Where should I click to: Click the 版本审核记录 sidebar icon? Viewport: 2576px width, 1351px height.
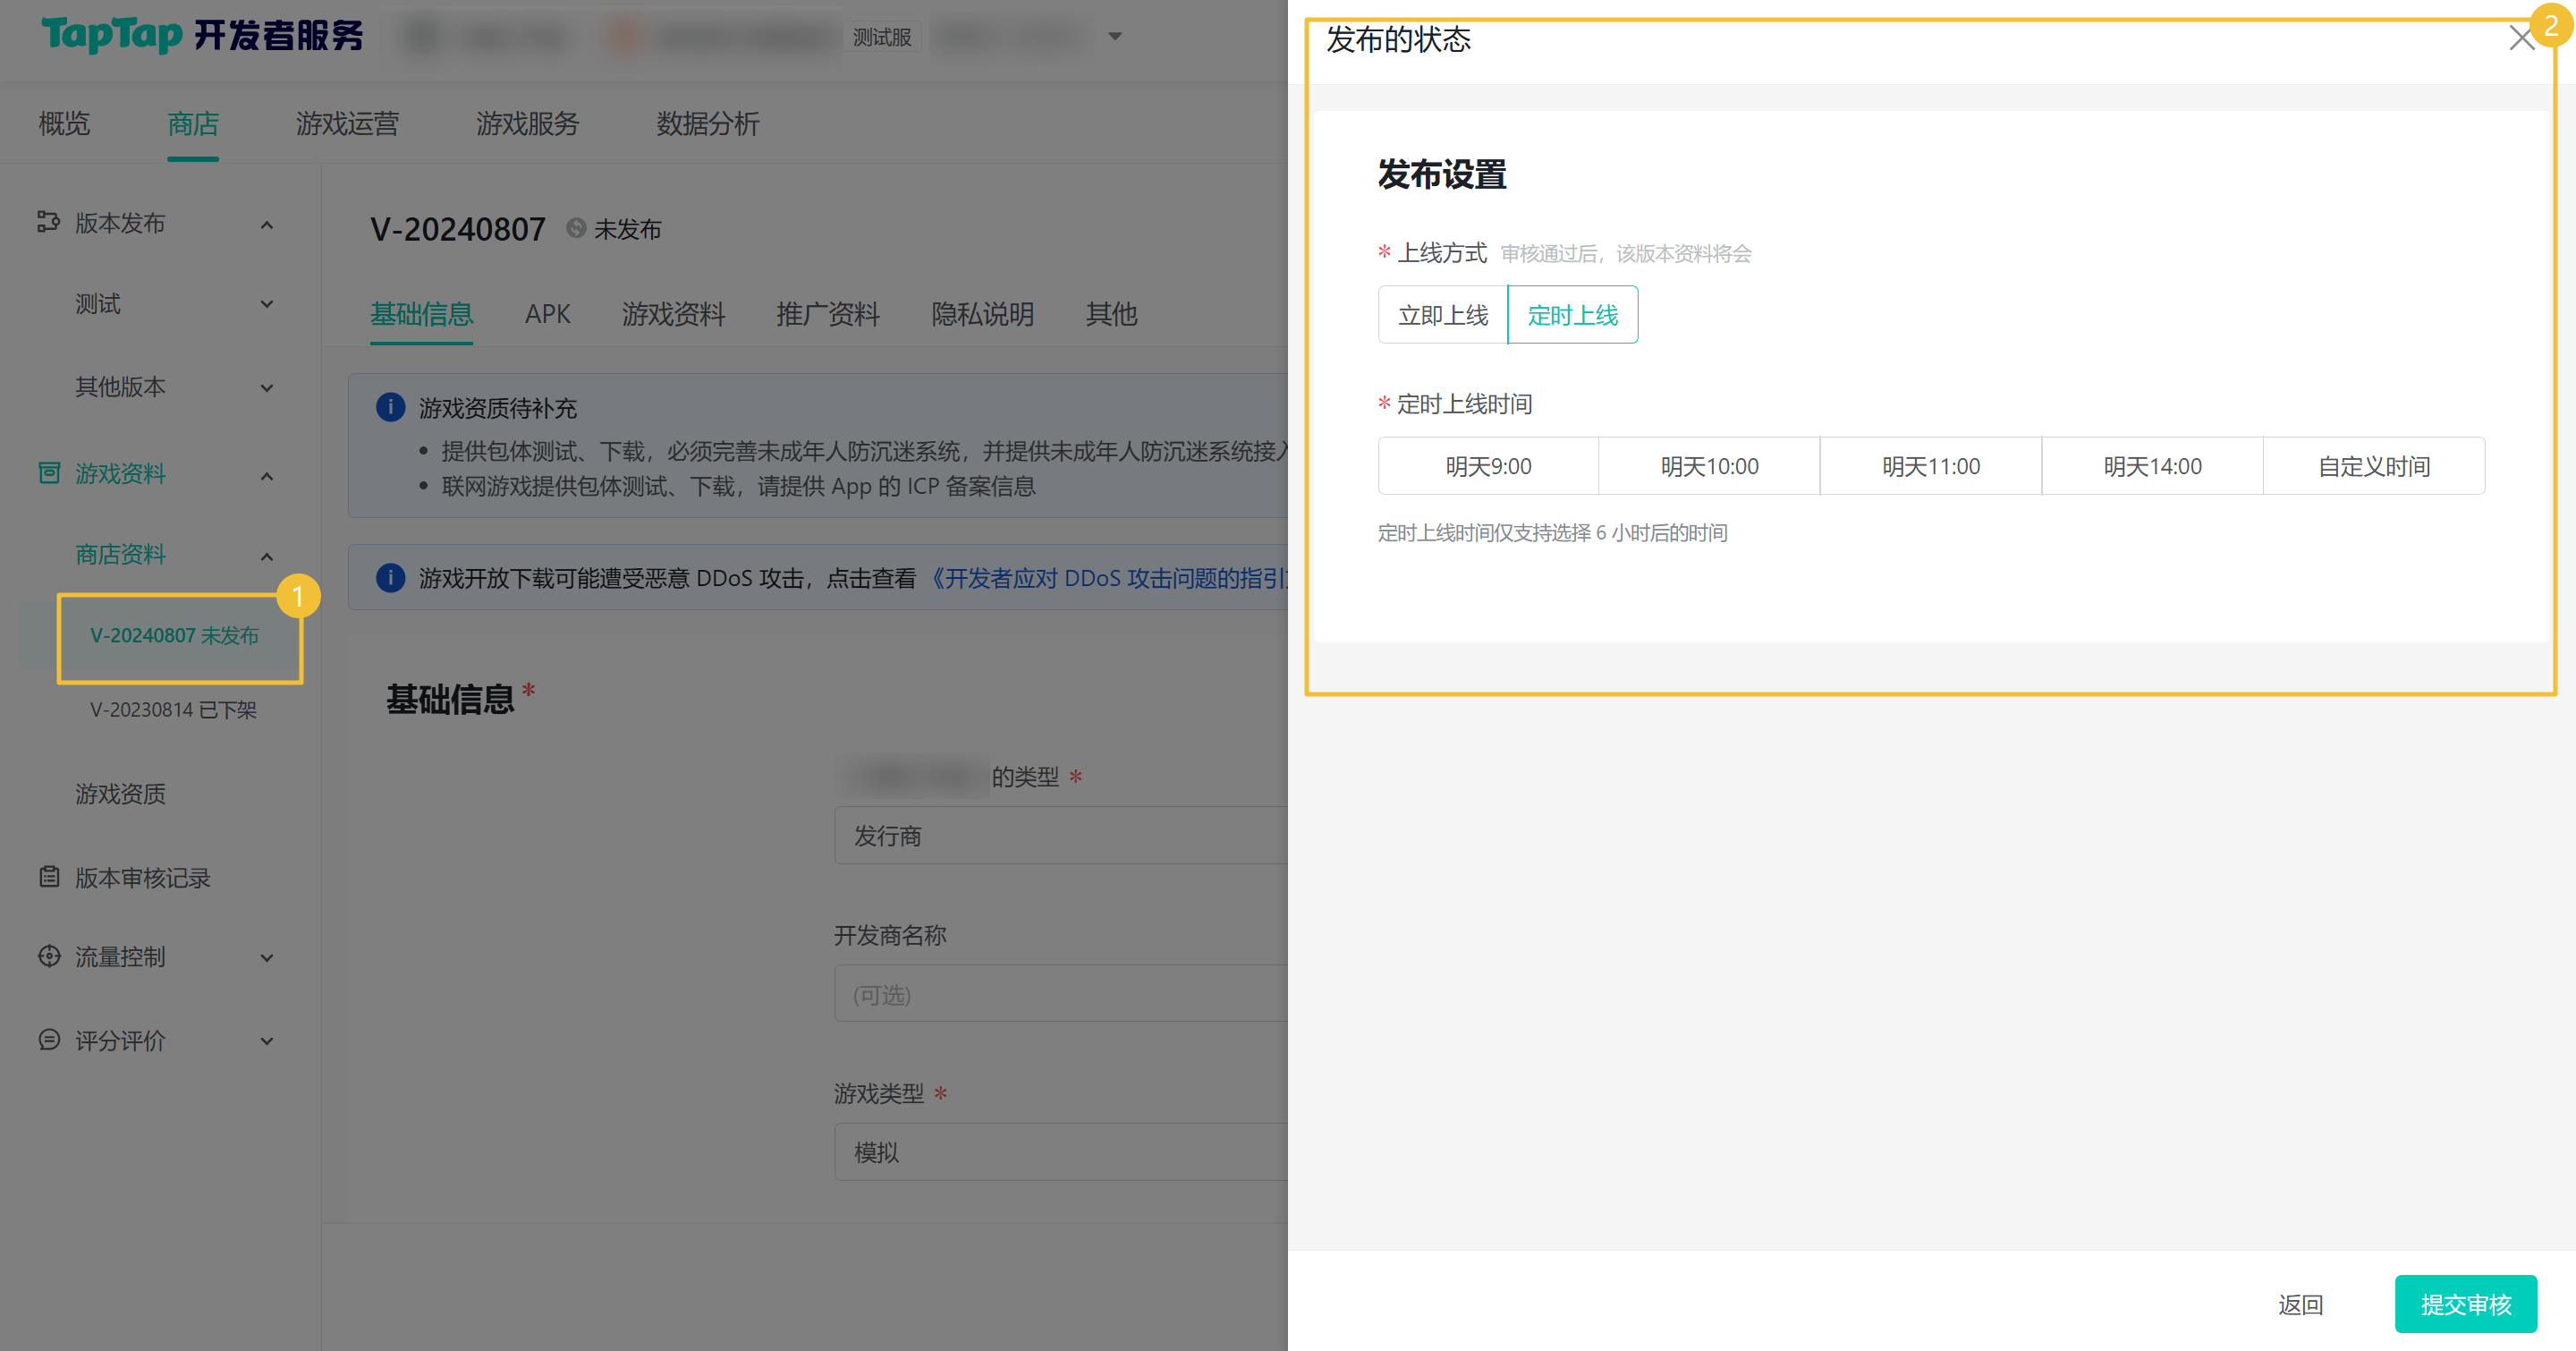[x=49, y=877]
